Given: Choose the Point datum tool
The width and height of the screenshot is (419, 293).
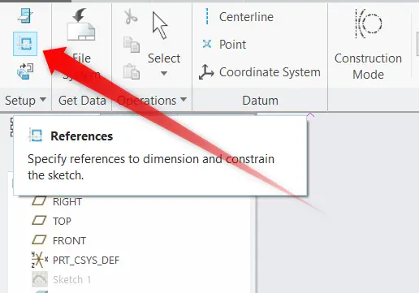Looking at the screenshot, I should tap(224, 44).
